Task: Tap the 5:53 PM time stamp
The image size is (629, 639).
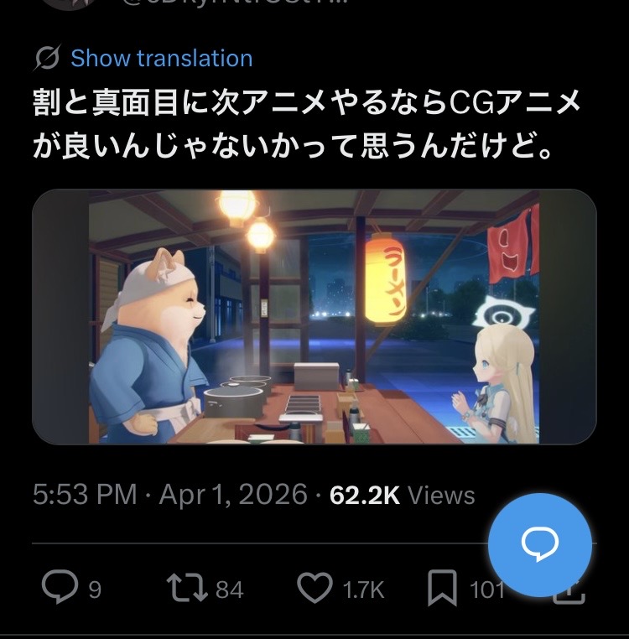Action: pyautogui.click(x=85, y=495)
